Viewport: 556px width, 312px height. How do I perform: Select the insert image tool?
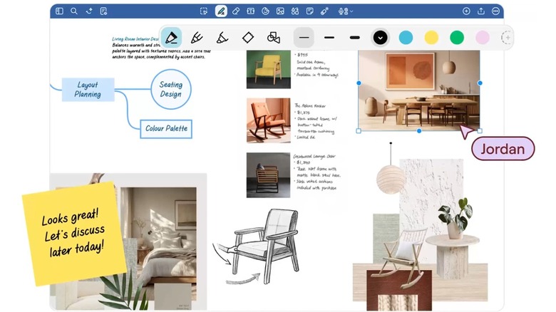280,11
